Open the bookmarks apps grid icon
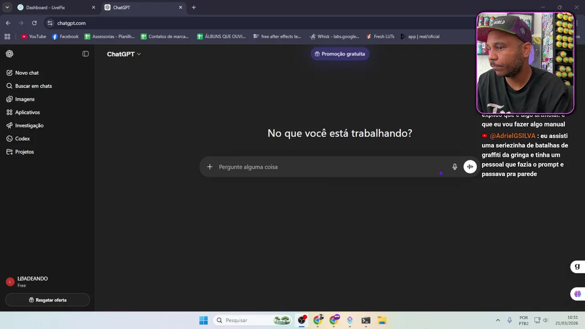Image resolution: width=585 pixels, height=329 pixels. [7, 37]
